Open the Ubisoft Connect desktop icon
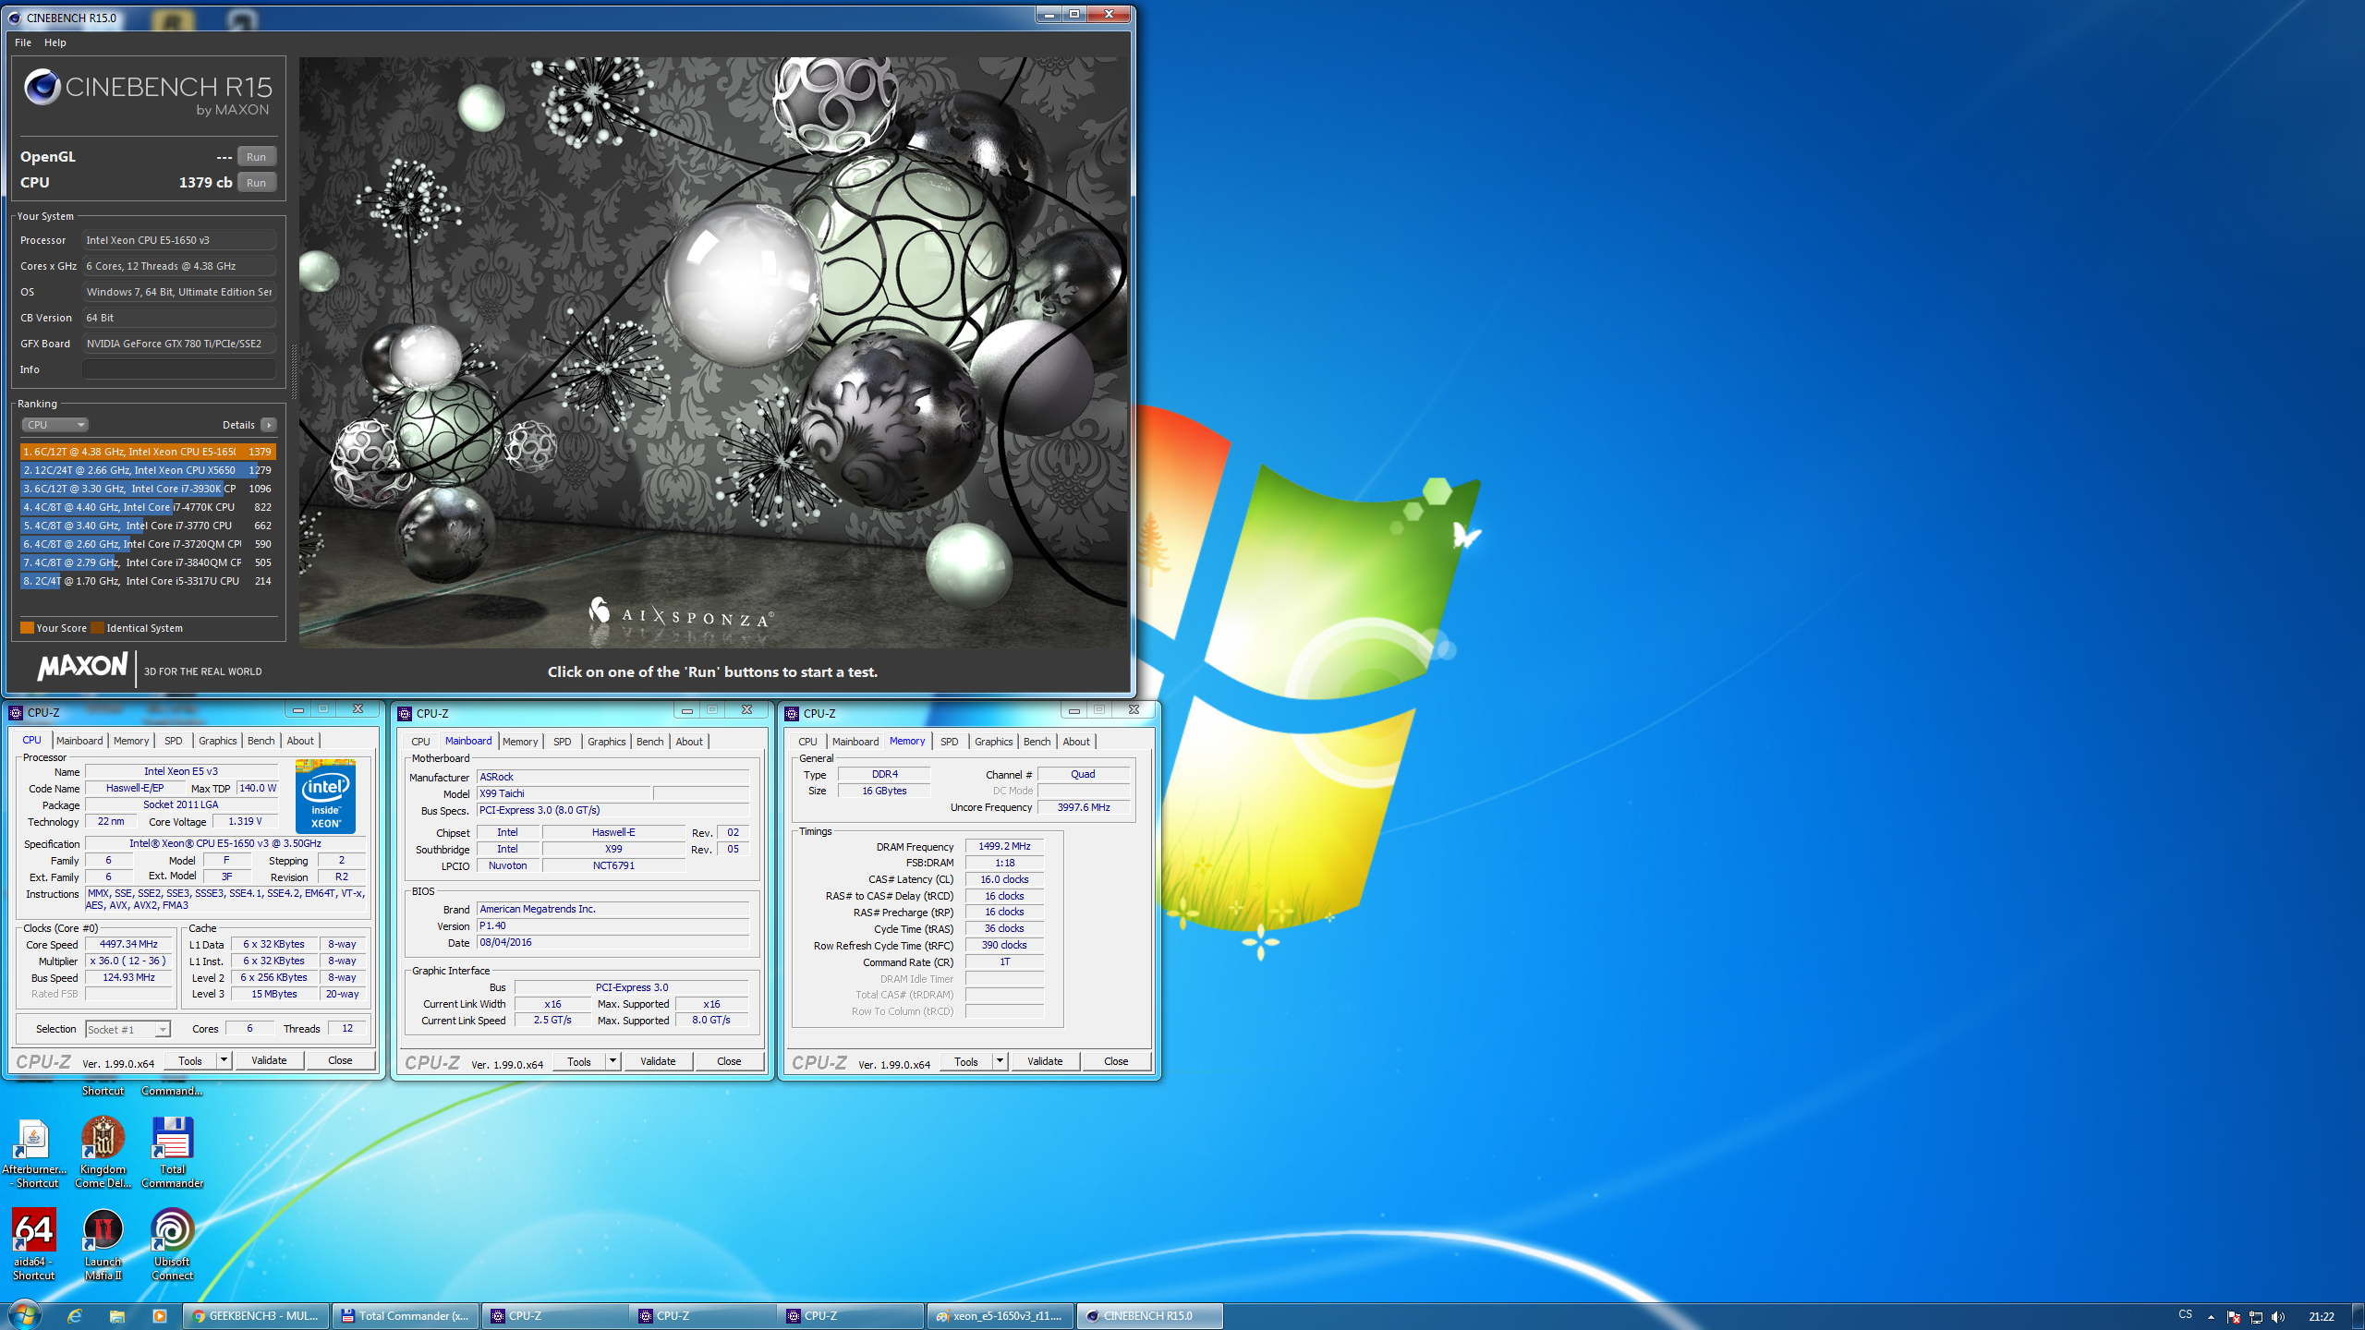Viewport: 2365px width, 1330px height. (173, 1243)
